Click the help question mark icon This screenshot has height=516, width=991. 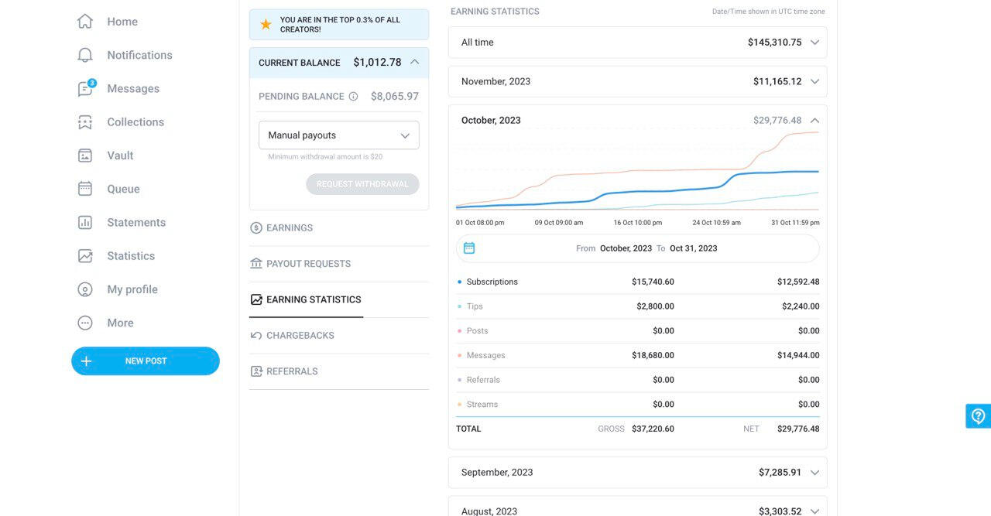point(978,416)
